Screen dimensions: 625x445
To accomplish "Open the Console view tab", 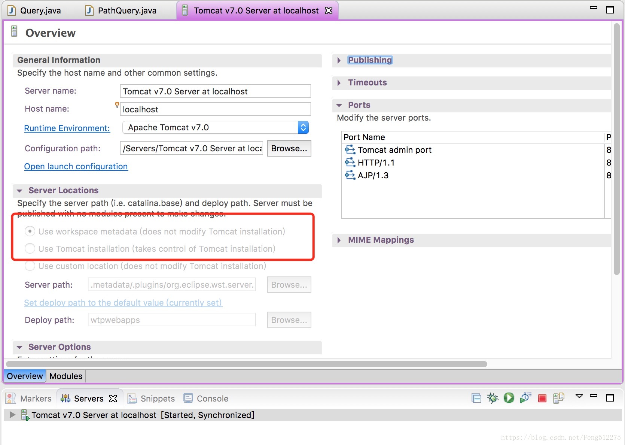I will [206, 399].
